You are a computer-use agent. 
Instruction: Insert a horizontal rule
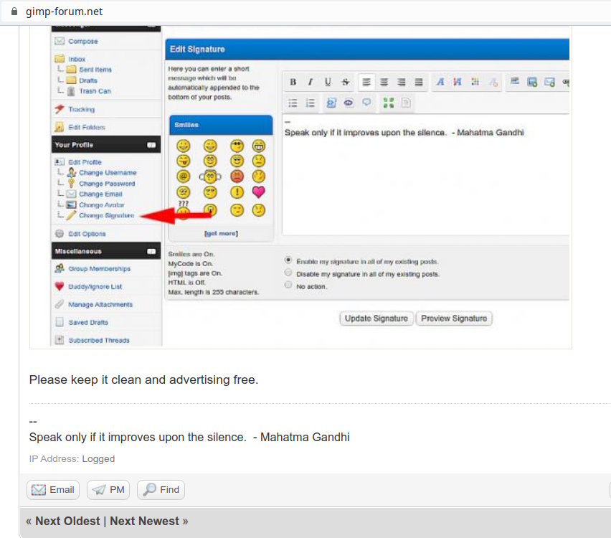(x=515, y=82)
